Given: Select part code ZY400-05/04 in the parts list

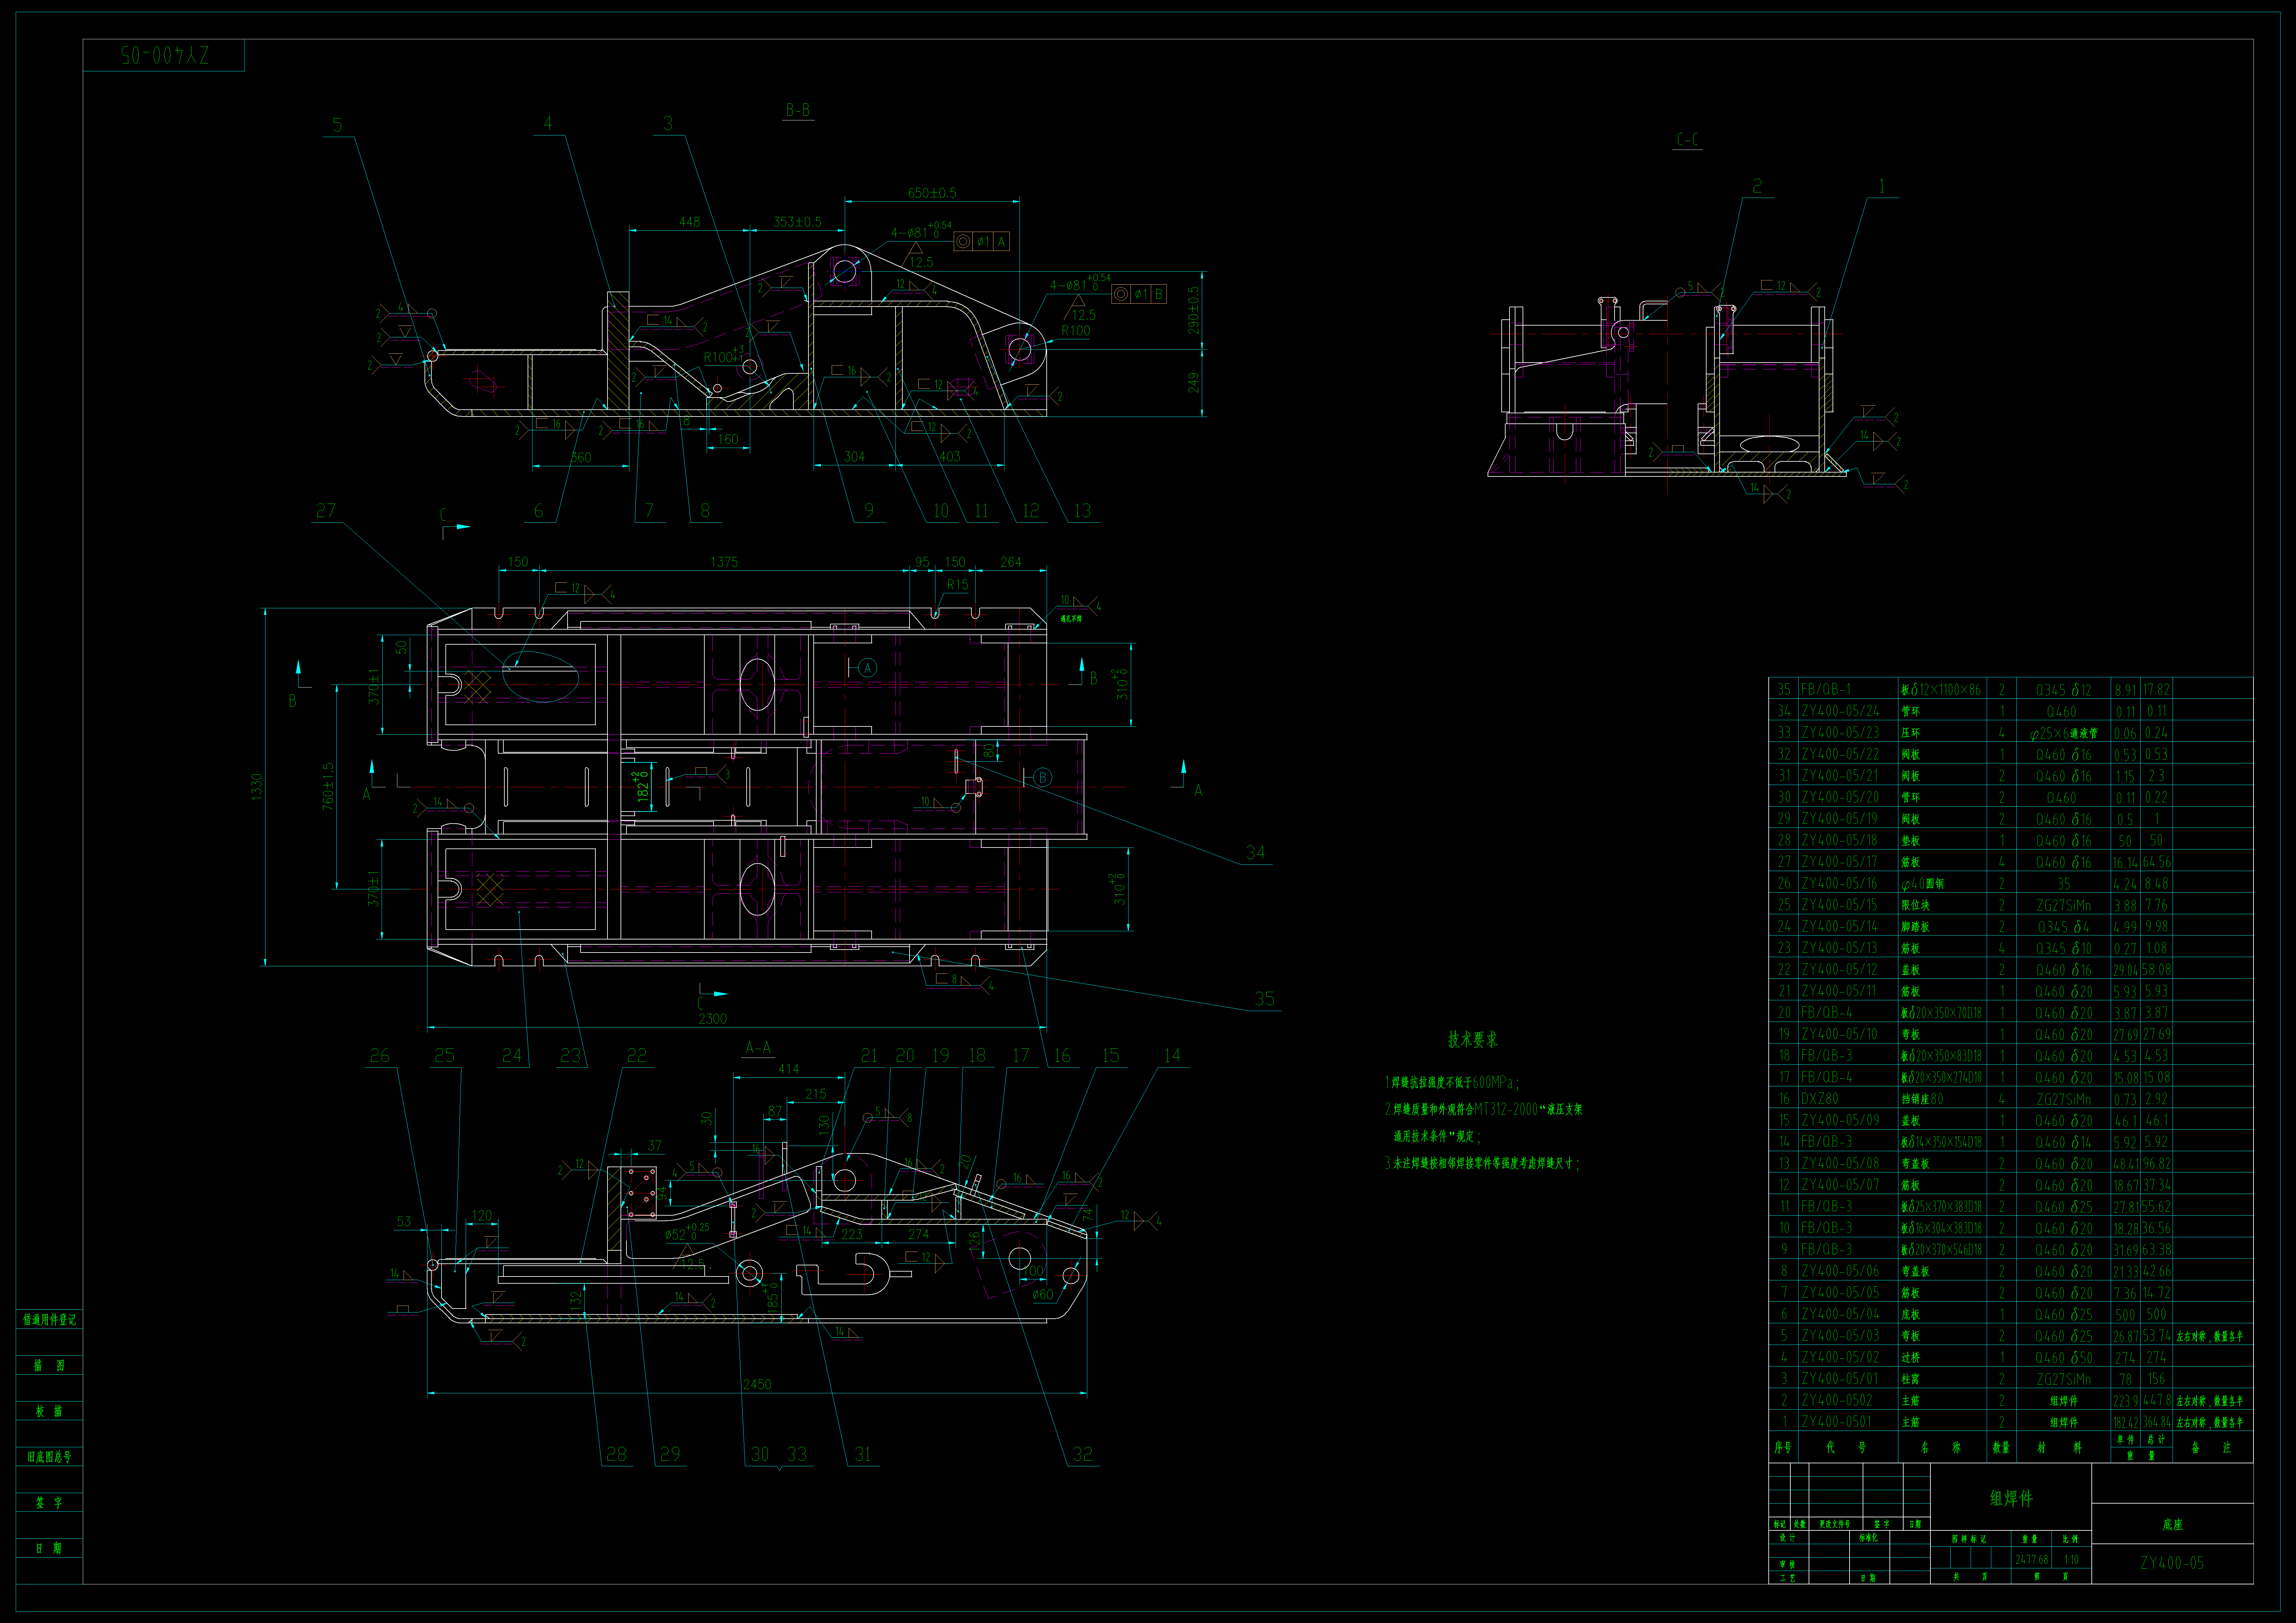Looking at the screenshot, I should coord(1840,1314).
